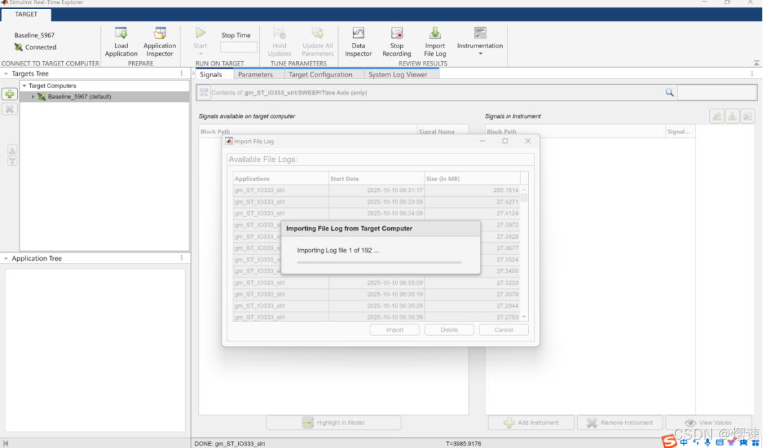Click Cancel in the Import File Log dialog

pos(503,330)
